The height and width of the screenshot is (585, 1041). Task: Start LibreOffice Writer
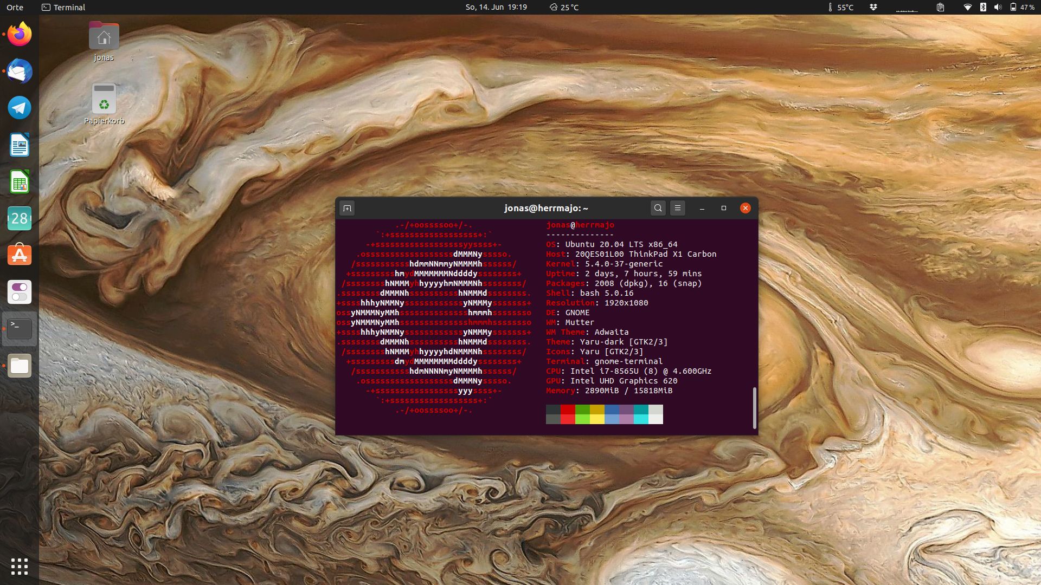click(x=19, y=145)
